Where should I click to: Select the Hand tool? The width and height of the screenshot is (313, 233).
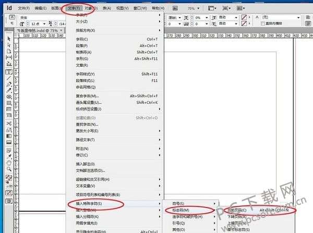pyautogui.click(x=9, y=163)
